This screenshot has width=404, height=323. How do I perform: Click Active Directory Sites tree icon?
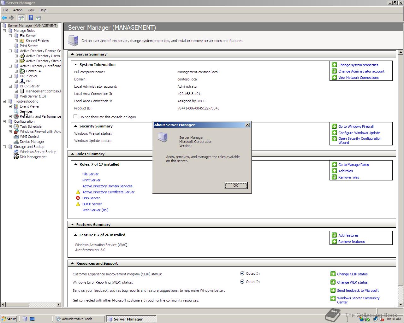[x=22, y=61]
